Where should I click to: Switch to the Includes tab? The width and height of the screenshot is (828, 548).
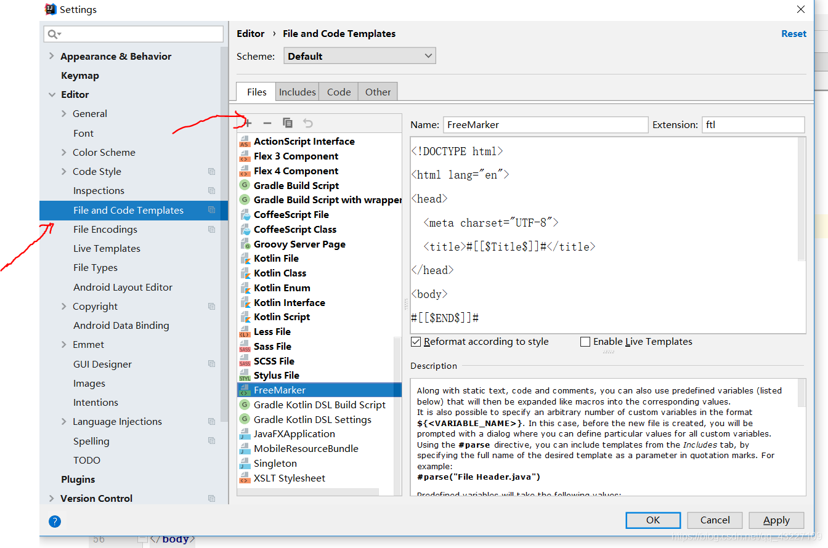pos(297,92)
